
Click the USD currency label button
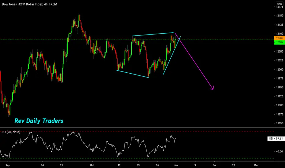click(279, 4)
